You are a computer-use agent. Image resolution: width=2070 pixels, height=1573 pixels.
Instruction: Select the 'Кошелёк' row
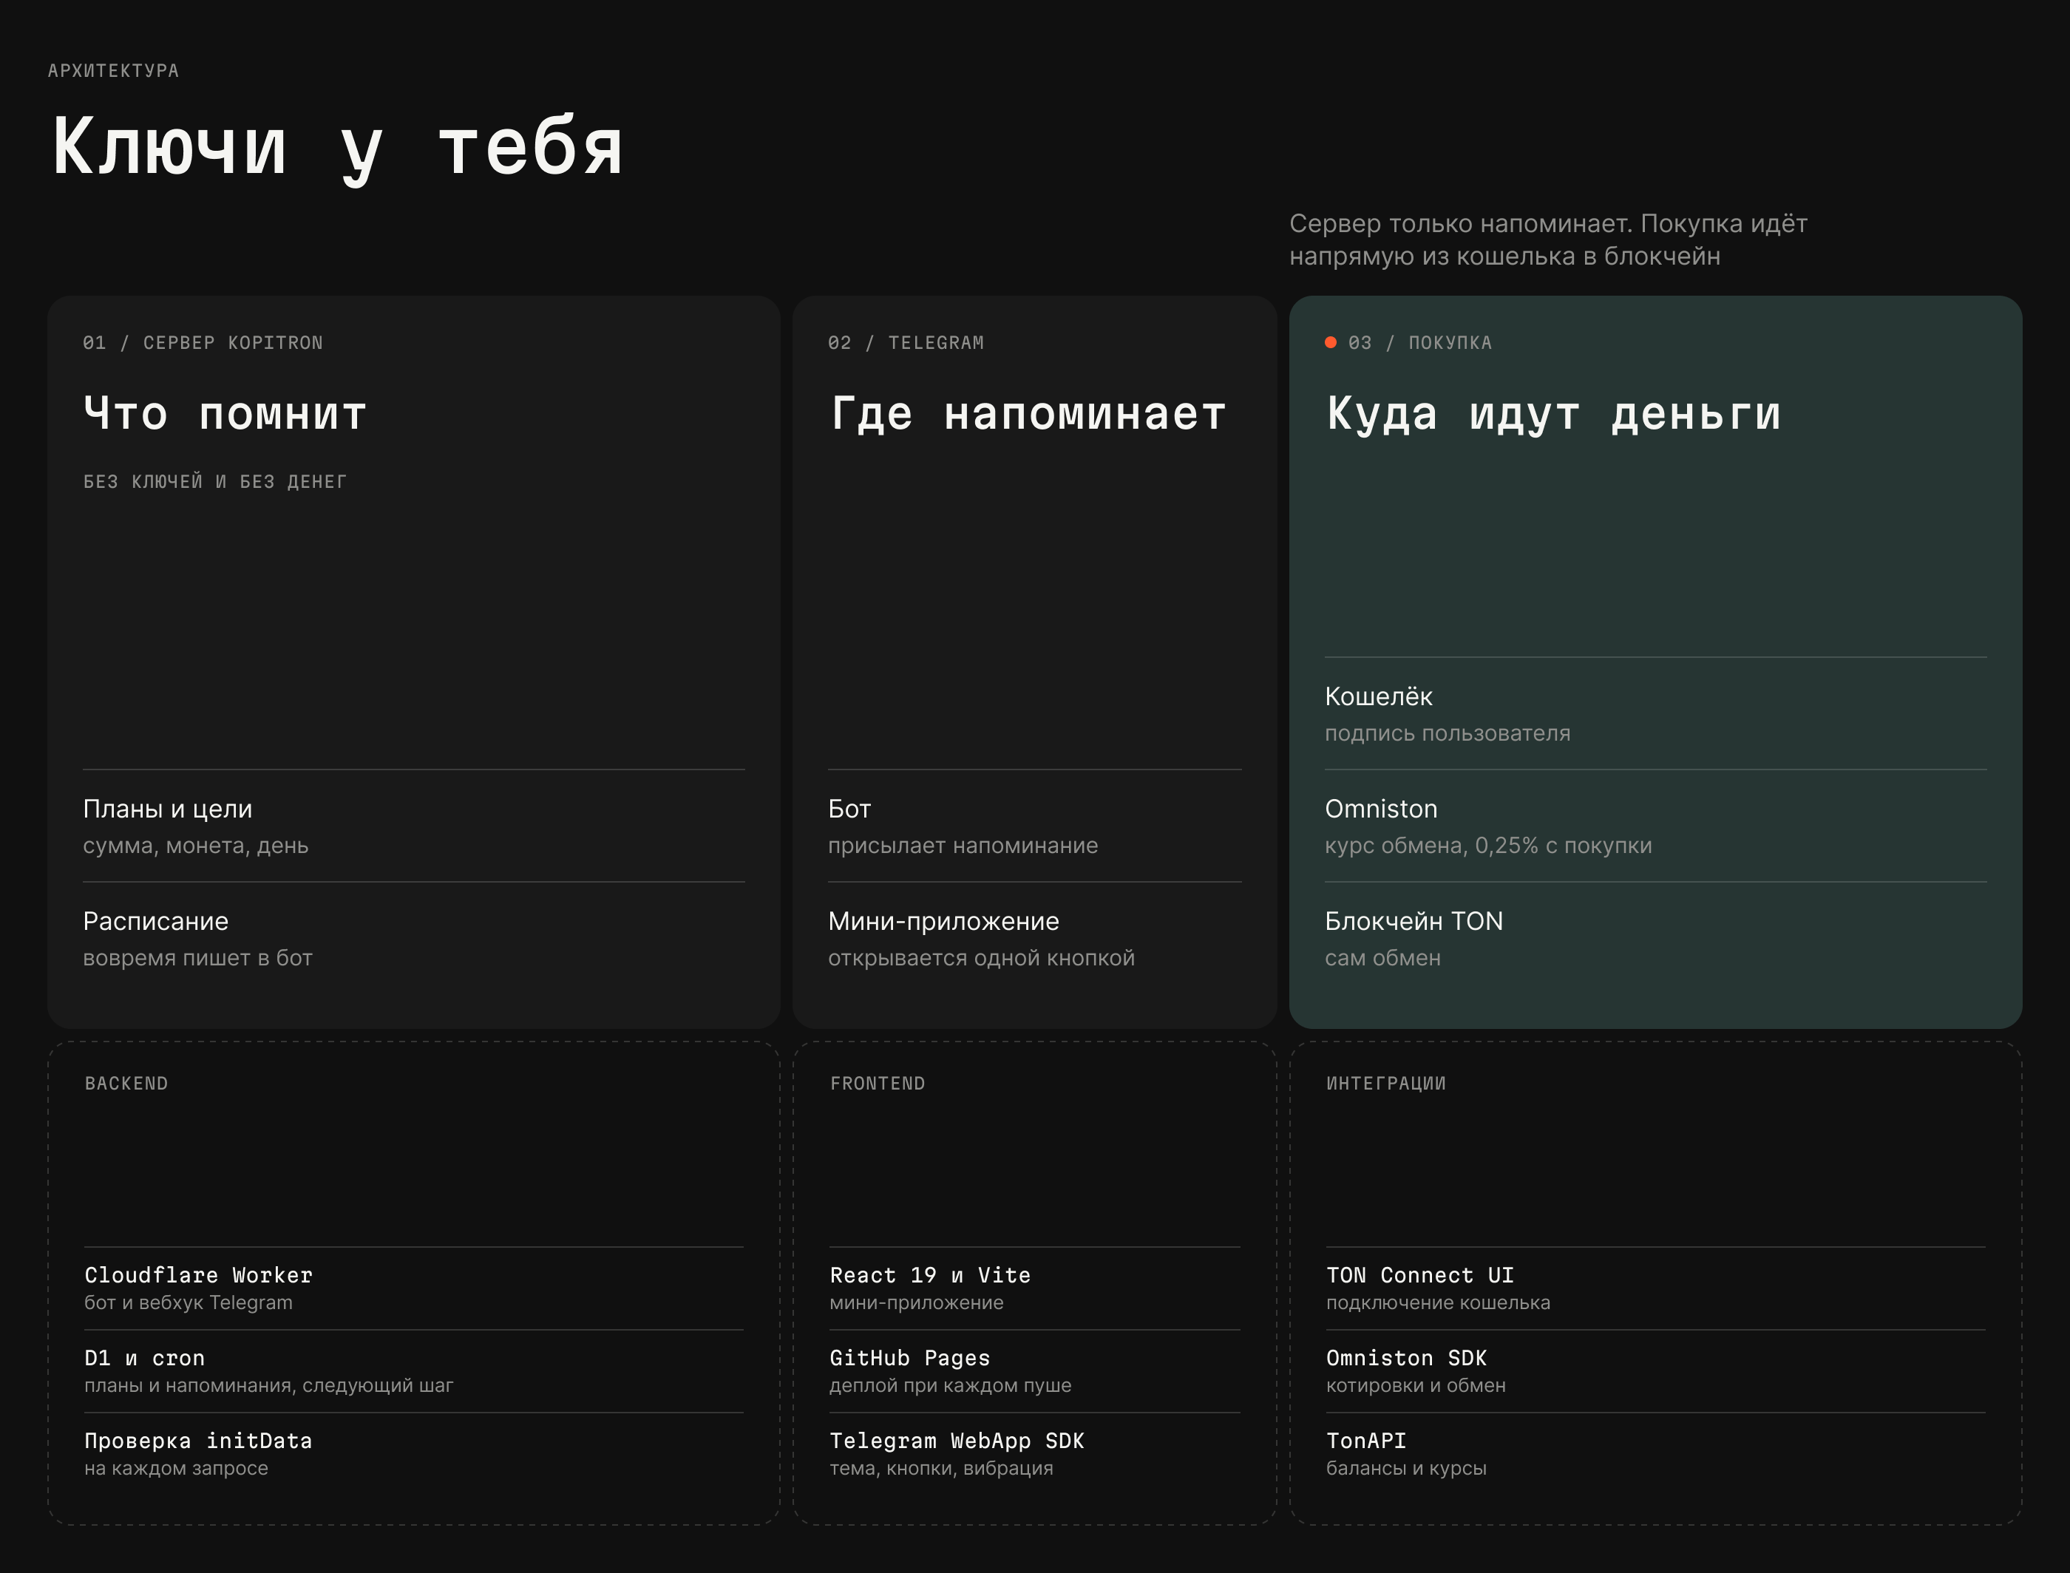click(1655, 713)
